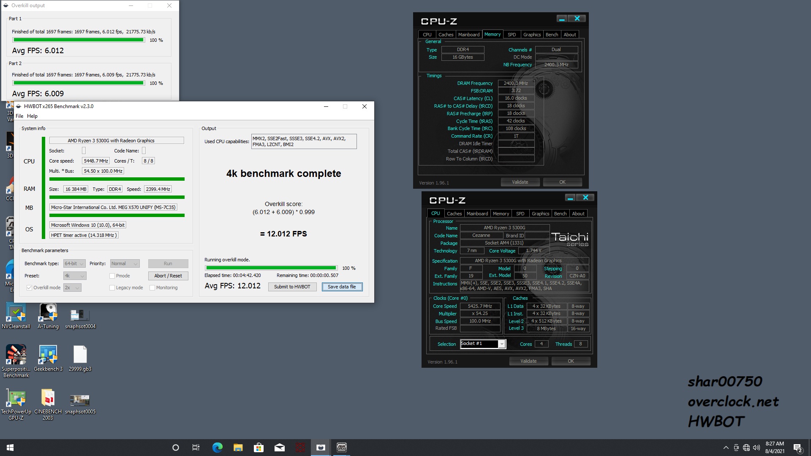
Task: Click the Used CPU capabilities text box
Action: 304,141
